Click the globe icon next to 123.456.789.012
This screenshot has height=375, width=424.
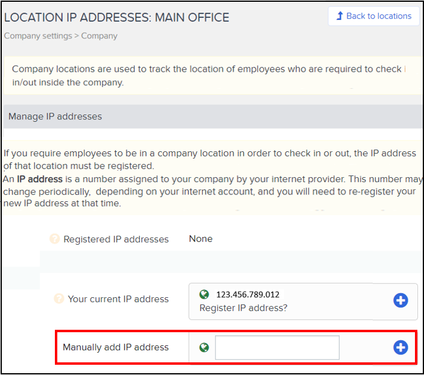tap(204, 294)
